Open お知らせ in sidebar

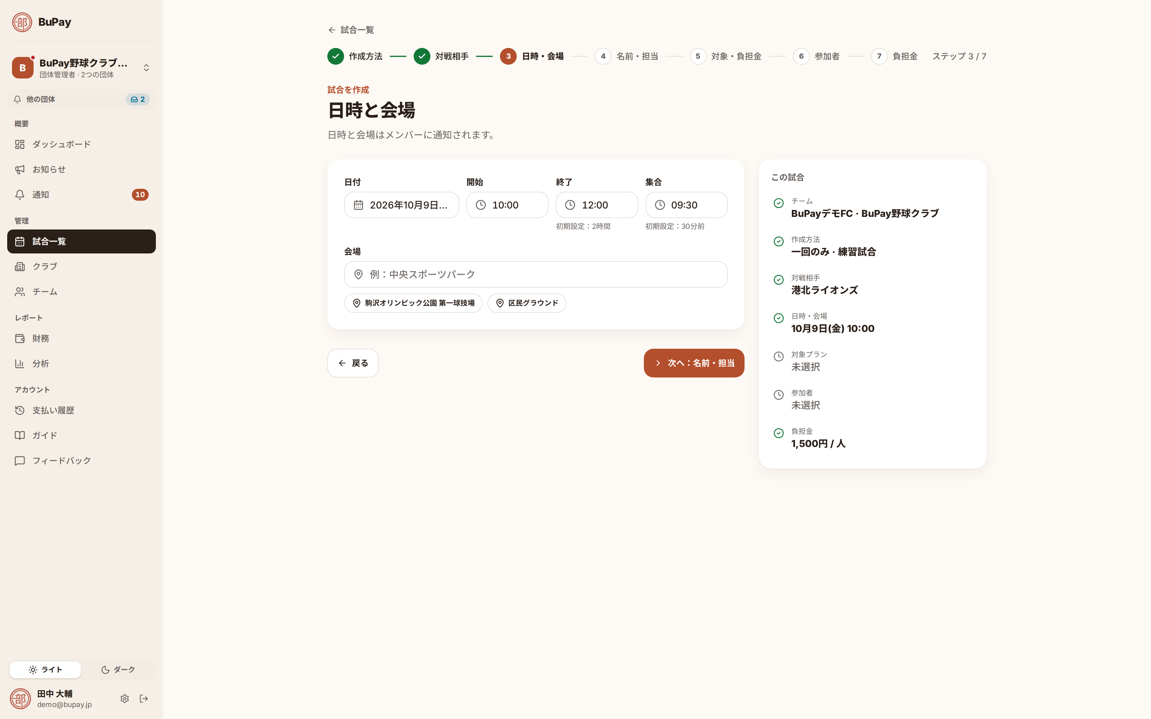tap(81, 169)
